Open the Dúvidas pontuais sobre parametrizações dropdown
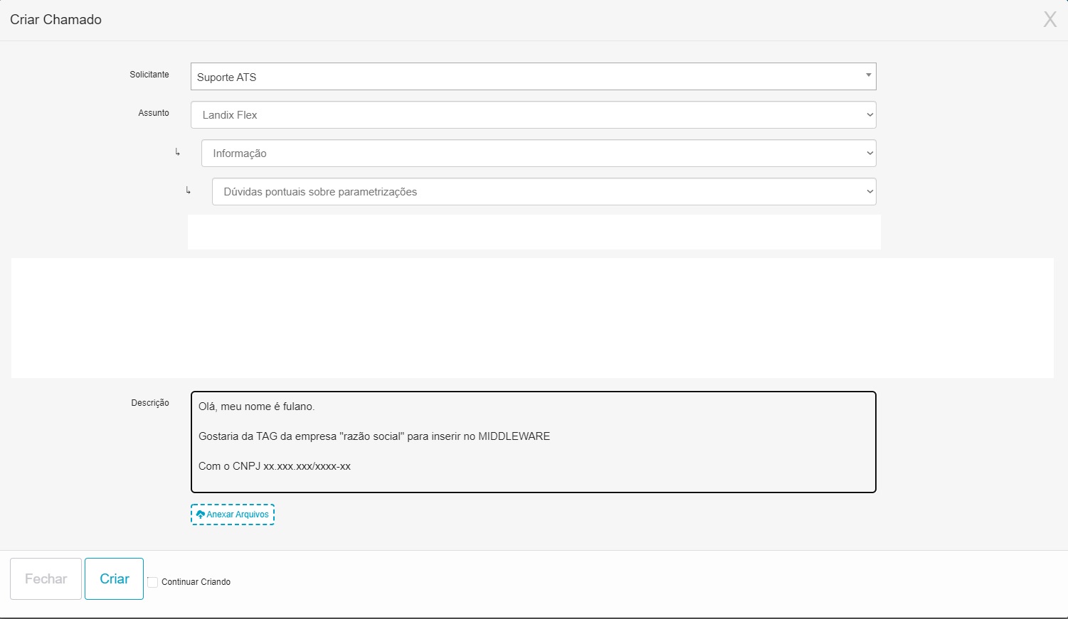This screenshot has width=1068, height=619. [x=544, y=192]
